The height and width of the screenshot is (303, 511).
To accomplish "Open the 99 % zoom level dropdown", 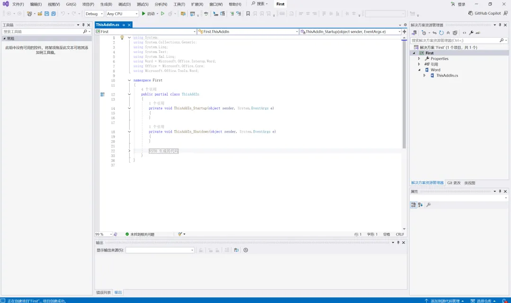I will [x=104, y=234].
